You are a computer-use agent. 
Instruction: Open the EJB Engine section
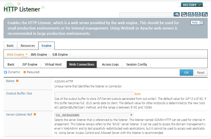(x=60, y=55)
